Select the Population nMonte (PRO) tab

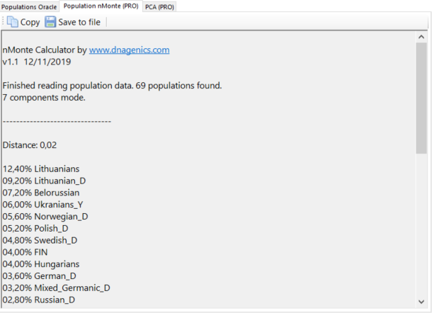(100, 6)
